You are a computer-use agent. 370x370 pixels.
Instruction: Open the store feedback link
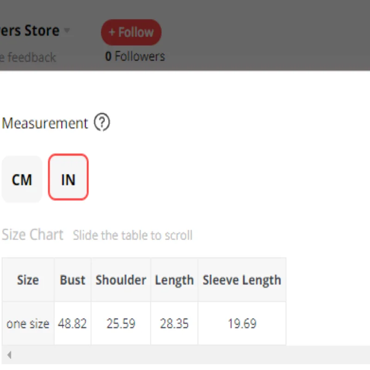click(28, 57)
